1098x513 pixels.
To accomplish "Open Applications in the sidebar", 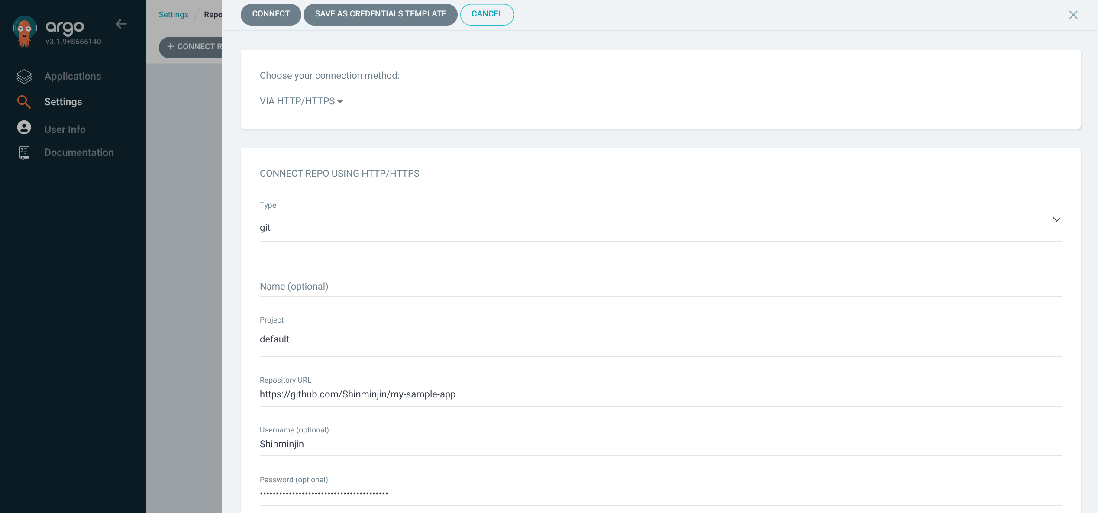I will pos(73,77).
